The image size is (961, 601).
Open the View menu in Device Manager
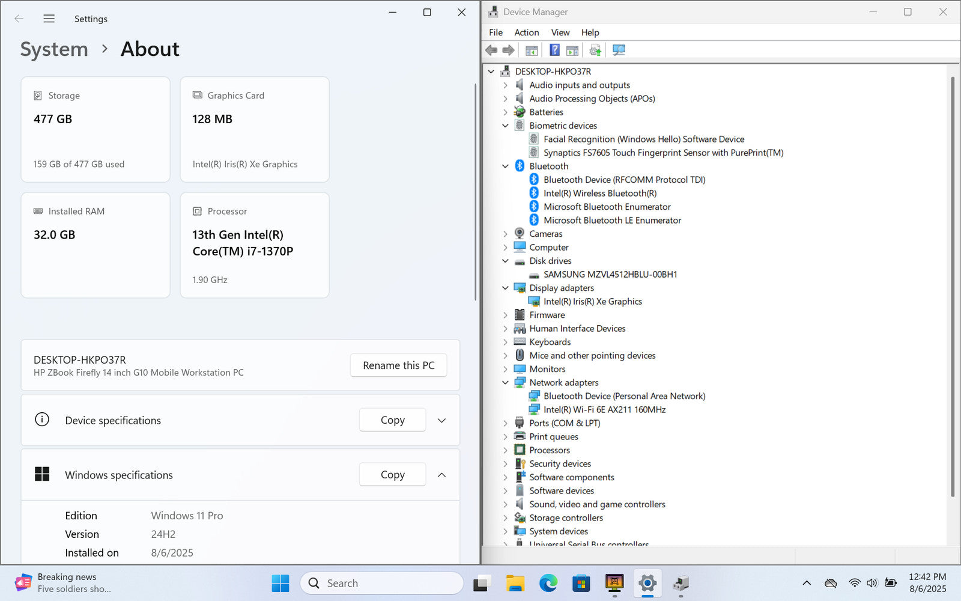pyautogui.click(x=560, y=32)
